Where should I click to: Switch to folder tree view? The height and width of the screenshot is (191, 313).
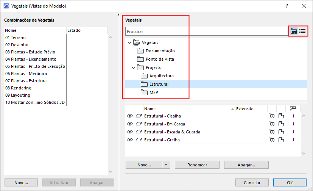(x=294, y=31)
